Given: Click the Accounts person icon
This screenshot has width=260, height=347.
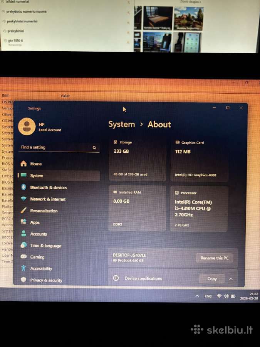Looking at the screenshot, I should (x=23, y=234).
